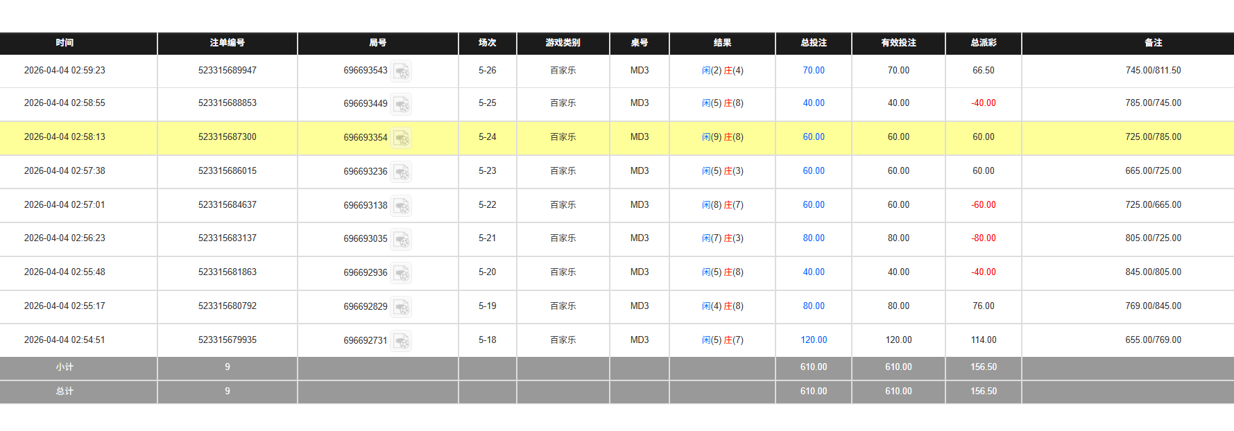
Task: Select bet number 523315684637
Action: (x=228, y=205)
